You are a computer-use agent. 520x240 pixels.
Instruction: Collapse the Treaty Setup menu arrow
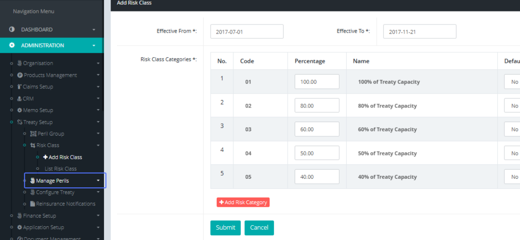coord(98,123)
